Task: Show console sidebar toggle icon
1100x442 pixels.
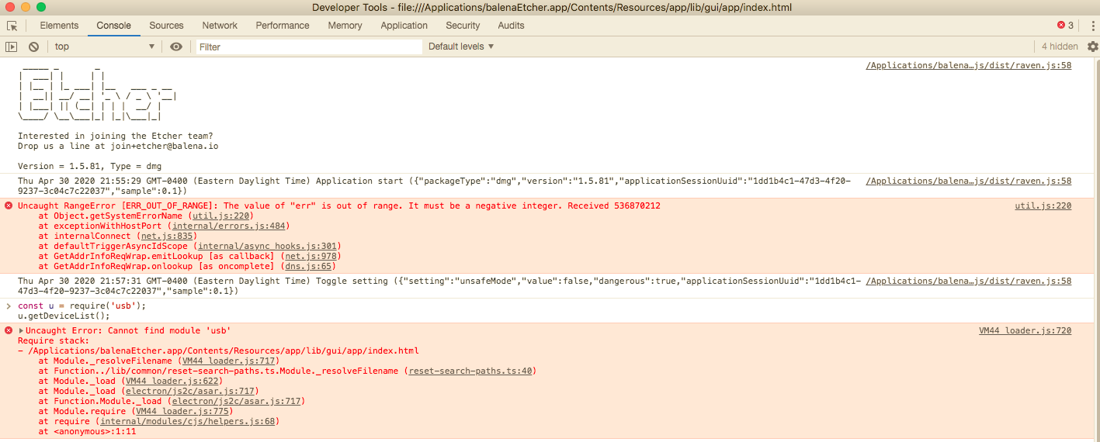Action: (x=11, y=47)
